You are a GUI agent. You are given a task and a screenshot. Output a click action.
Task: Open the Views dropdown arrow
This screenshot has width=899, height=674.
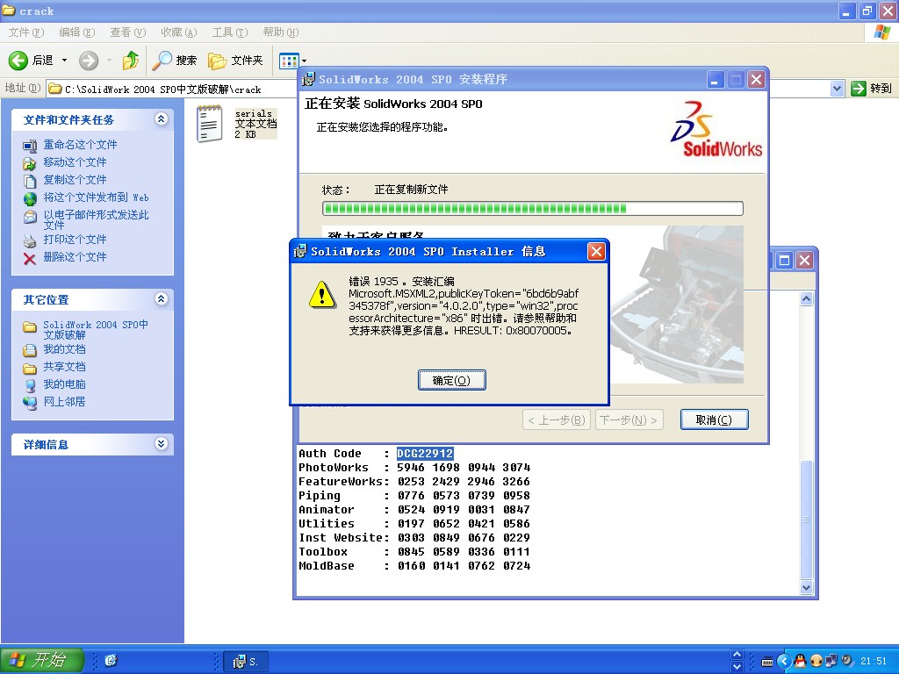click(x=304, y=61)
